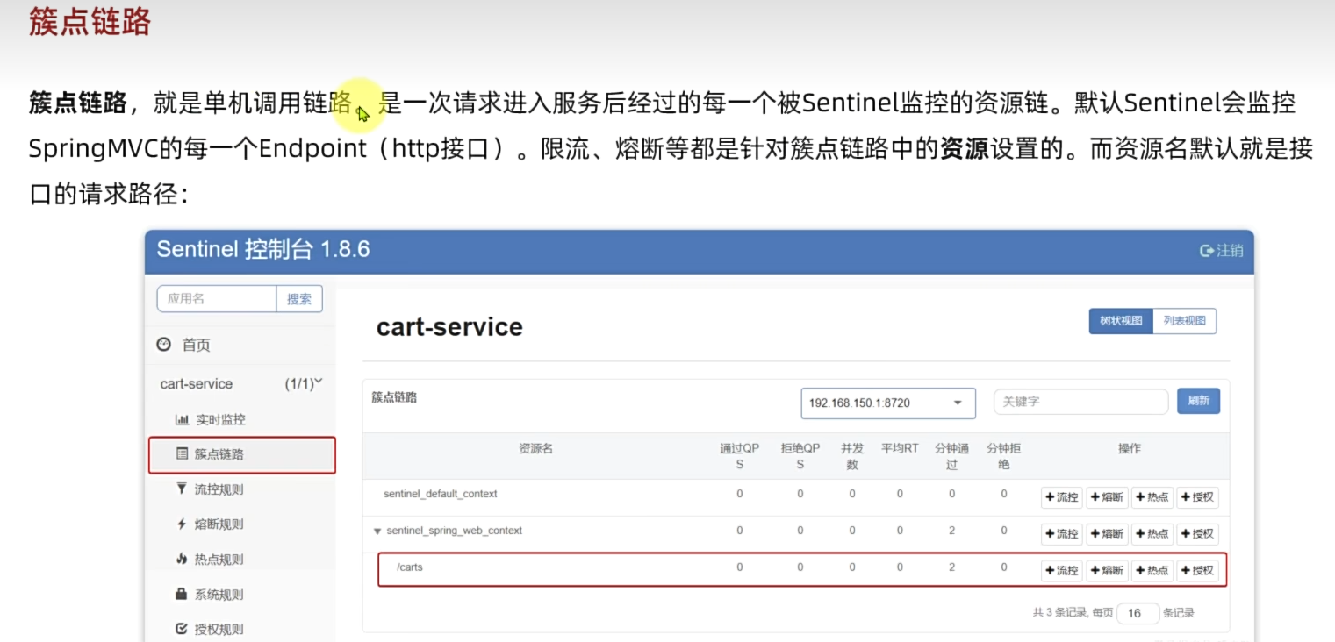
Task: Click the 刷新 refresh button
Action: [1198, 402]
